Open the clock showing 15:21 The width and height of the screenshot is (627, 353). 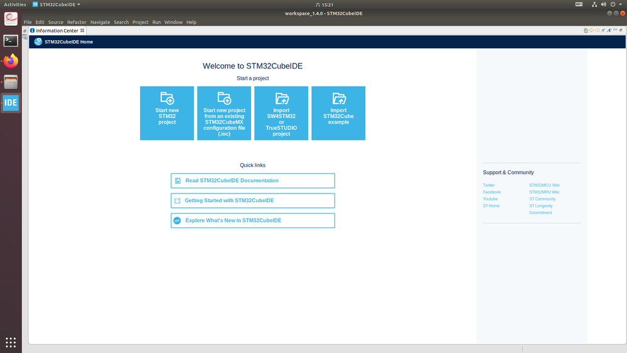[324, 4]
